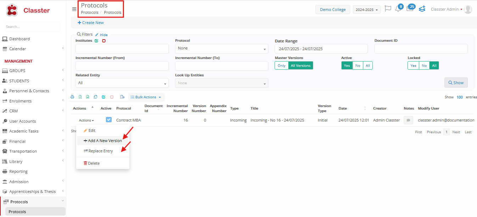Toggle the hamburger sidebar menu
Viewport: 477px width, 217px height.
click(x=74, y=9)
